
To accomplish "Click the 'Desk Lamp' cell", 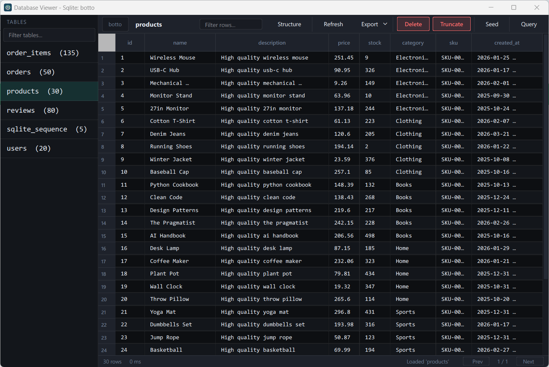I will [180, 248].
